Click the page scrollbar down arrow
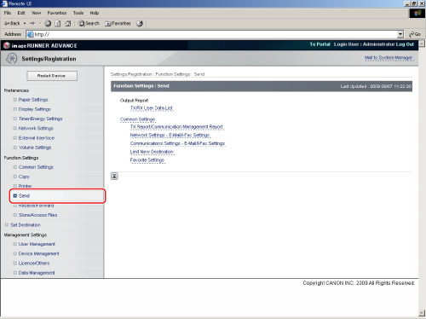426x319 pixels. [x=422, y=313]
